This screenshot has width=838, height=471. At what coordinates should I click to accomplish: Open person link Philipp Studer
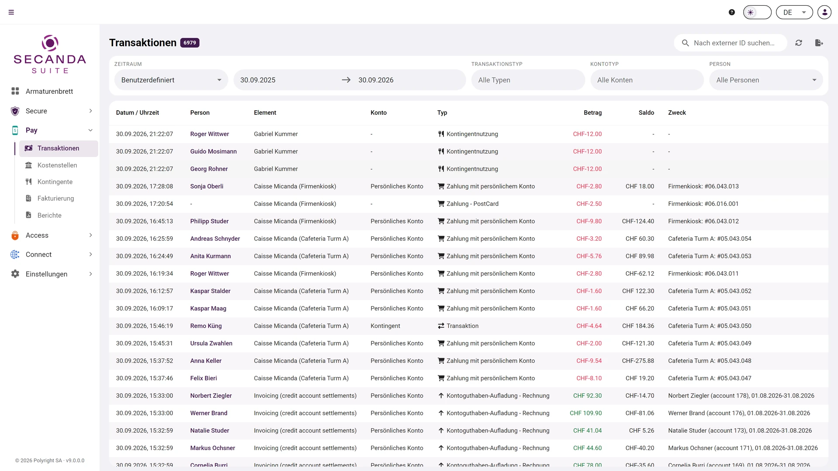pyautogui.click(x=209, y=221)
